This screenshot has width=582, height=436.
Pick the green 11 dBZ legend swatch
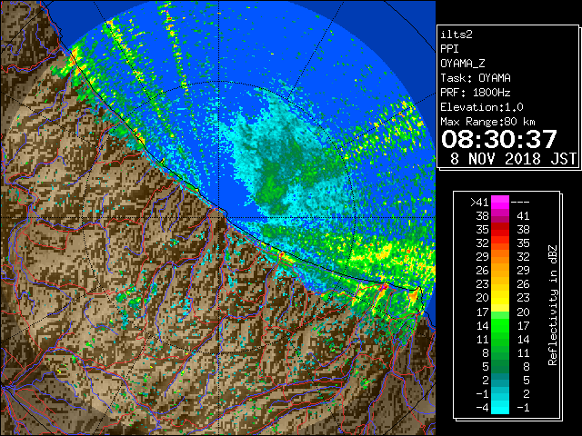pyautogui.click(x=500, y=339)
